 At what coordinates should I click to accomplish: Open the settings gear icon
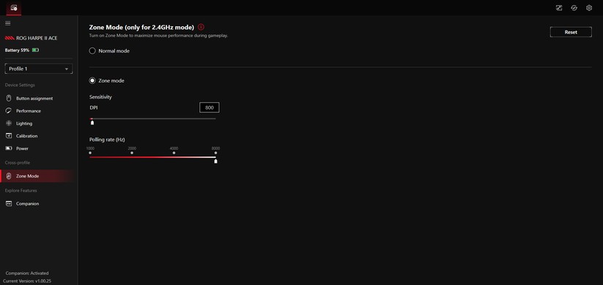pyautogui.click(x=589, y=7)
